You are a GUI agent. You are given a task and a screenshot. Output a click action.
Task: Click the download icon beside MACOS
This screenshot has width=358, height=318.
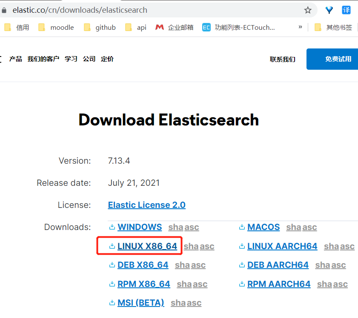click(242, 227)
